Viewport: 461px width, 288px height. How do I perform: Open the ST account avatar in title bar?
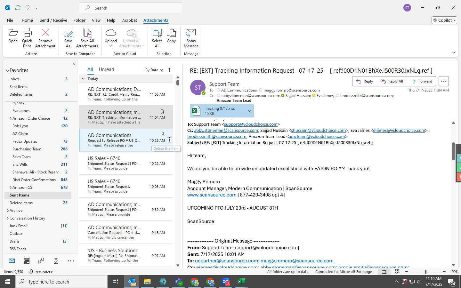pos(407,8)
